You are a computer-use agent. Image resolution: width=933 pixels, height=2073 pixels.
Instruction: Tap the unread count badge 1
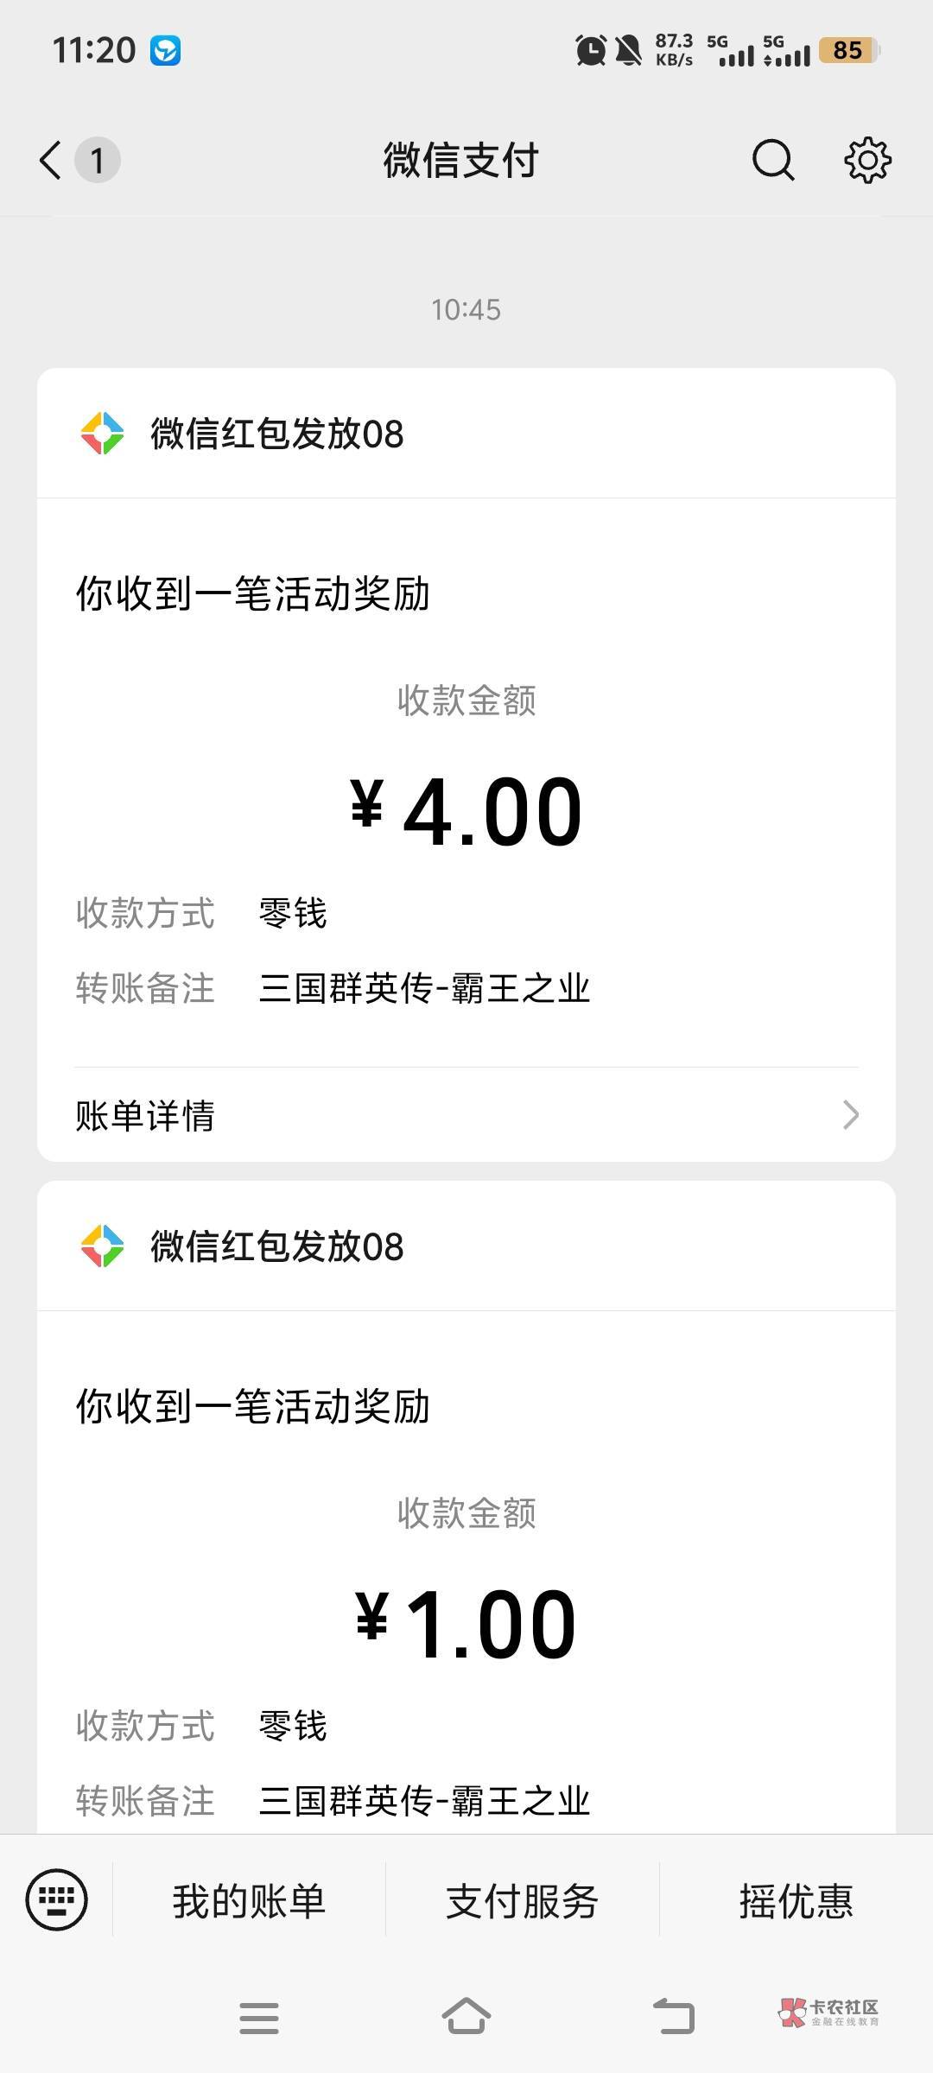pyautogui.click(x=98, y=161)
